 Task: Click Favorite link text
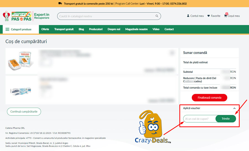[x=216, y=16]
